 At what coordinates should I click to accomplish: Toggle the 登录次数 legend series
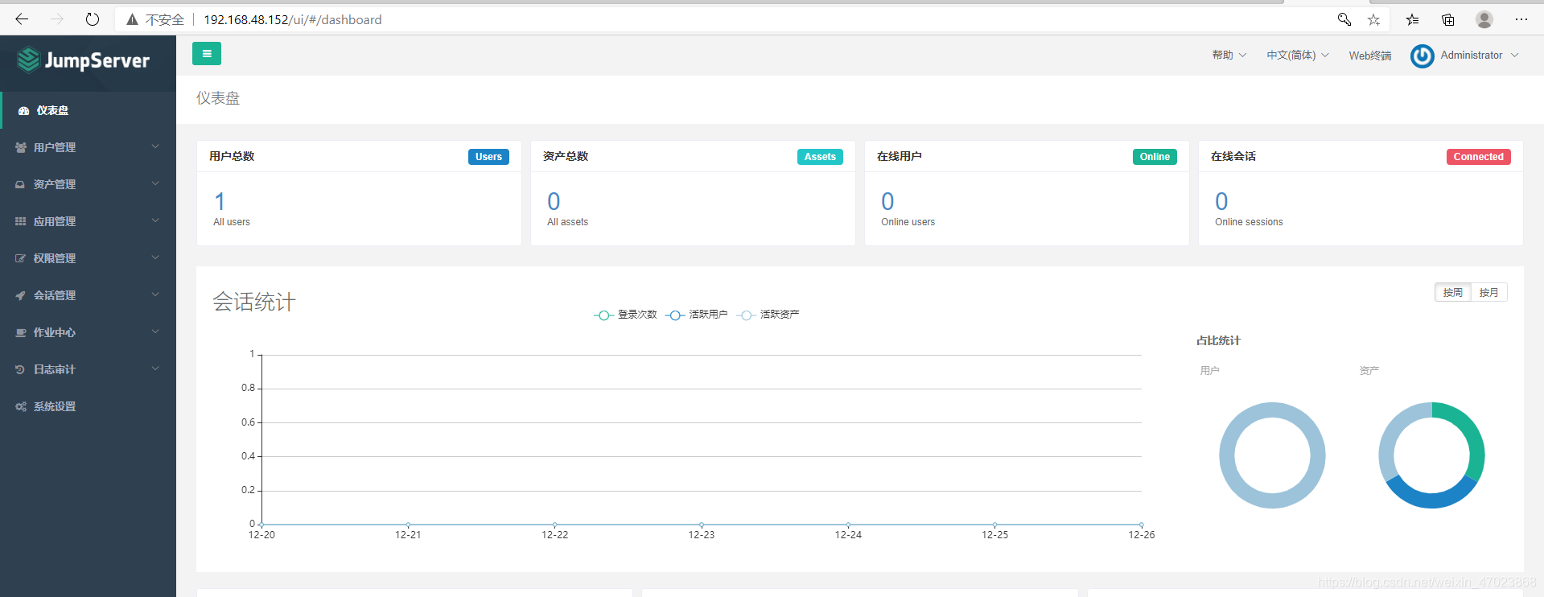pos(625,315)
